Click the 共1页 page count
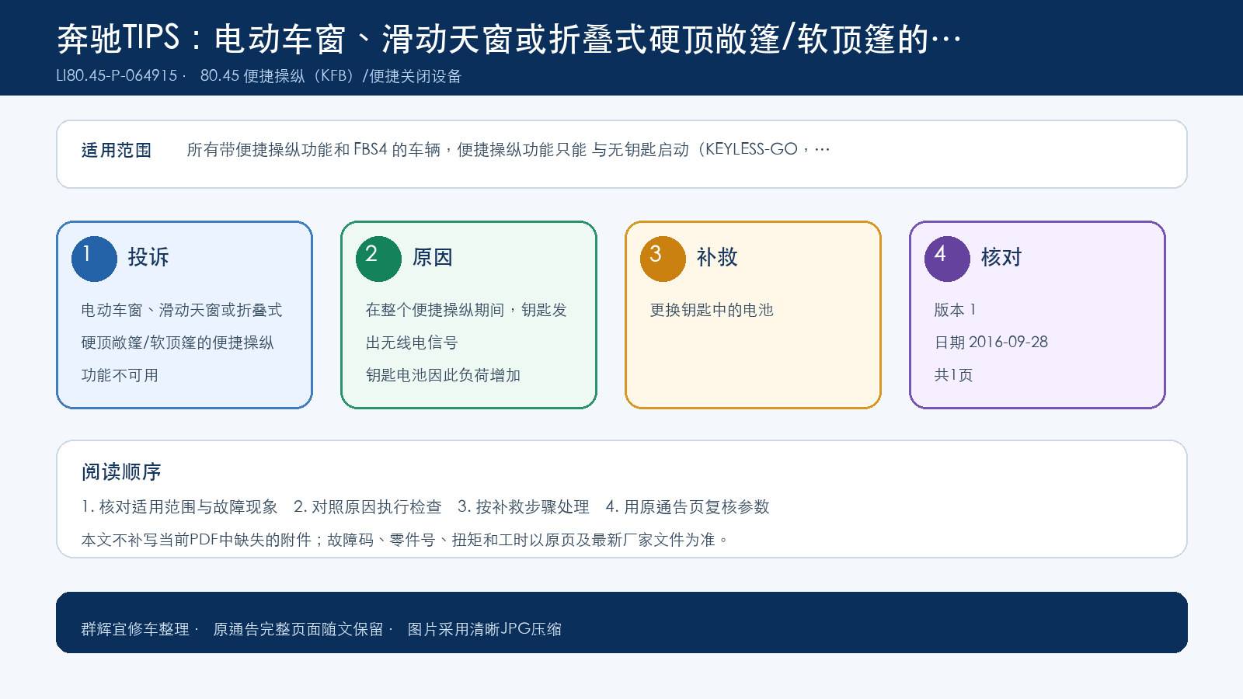Screen dimensions: 1243x699 coord(953,375)
